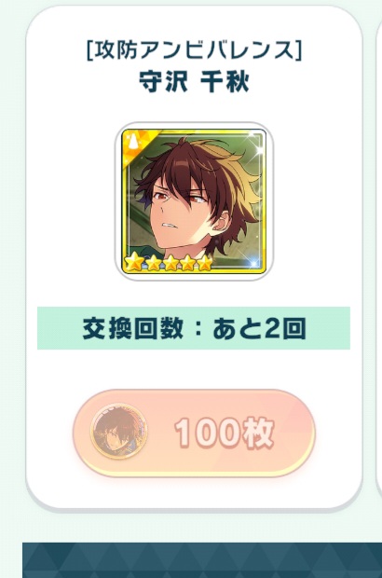Tap the middle rarity star on the card
Viewport: 382px width, 578px height.
pyautogui.click(x=171, y=263)
